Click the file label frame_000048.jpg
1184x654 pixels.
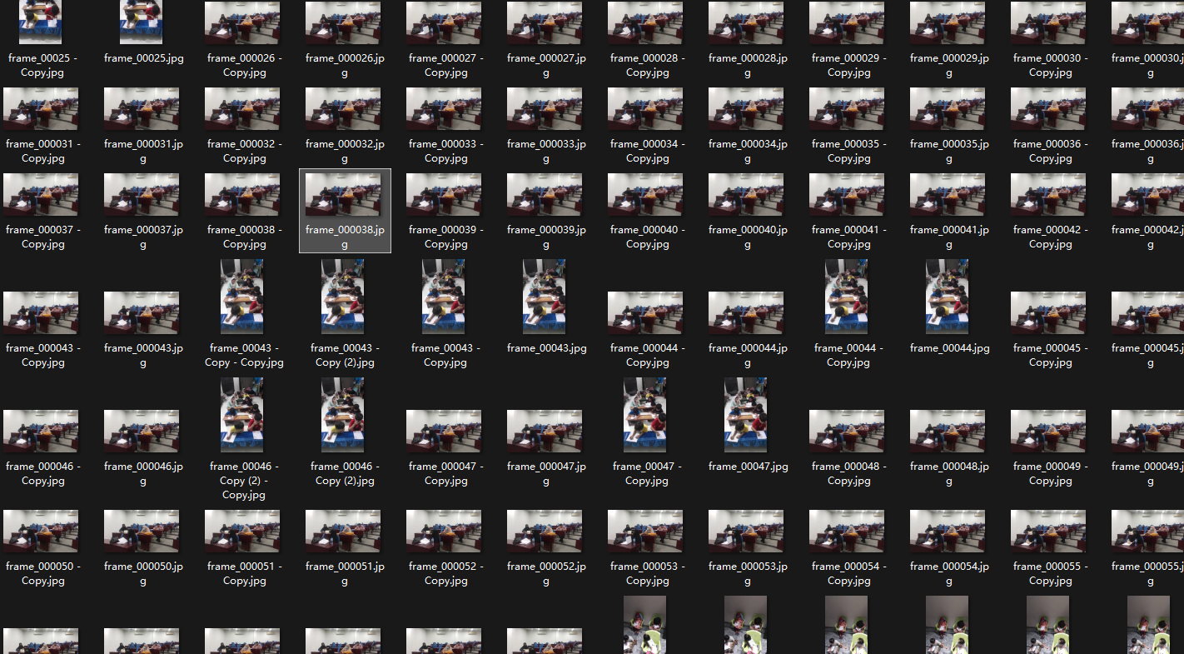pyautogui.click(x=949, y=474)
